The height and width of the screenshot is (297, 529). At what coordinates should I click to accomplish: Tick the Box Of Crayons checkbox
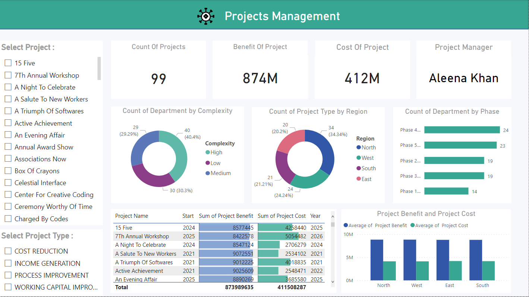(x=8, y=171)
